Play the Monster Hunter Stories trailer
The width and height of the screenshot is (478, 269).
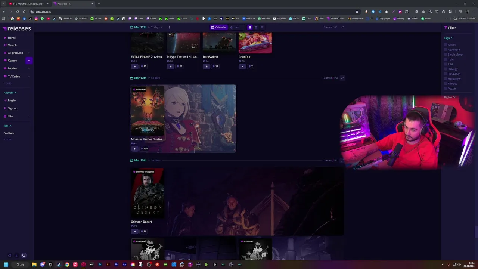(x=135, y=149)
